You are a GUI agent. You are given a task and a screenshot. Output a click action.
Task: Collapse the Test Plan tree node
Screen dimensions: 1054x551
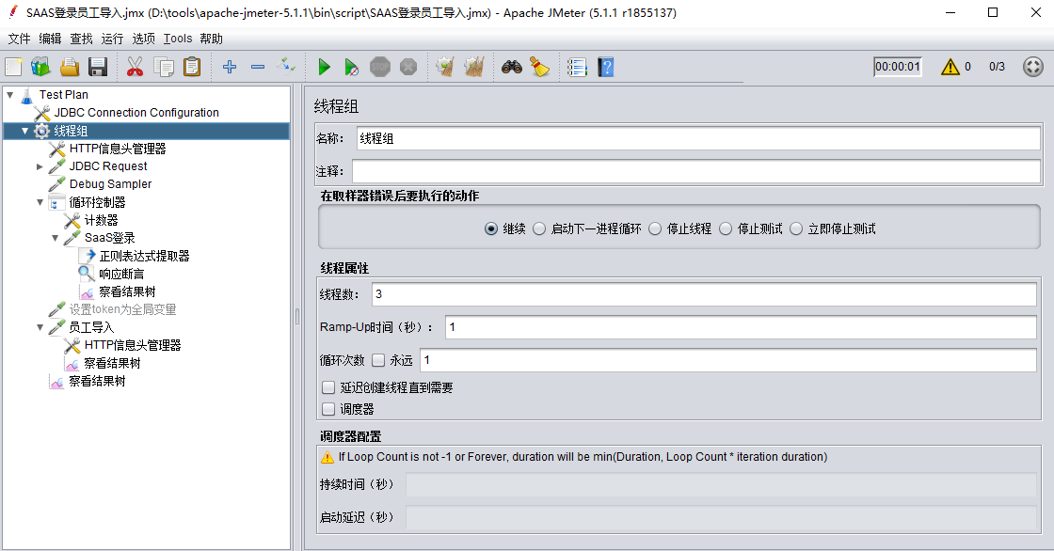[x=10, y=95]
